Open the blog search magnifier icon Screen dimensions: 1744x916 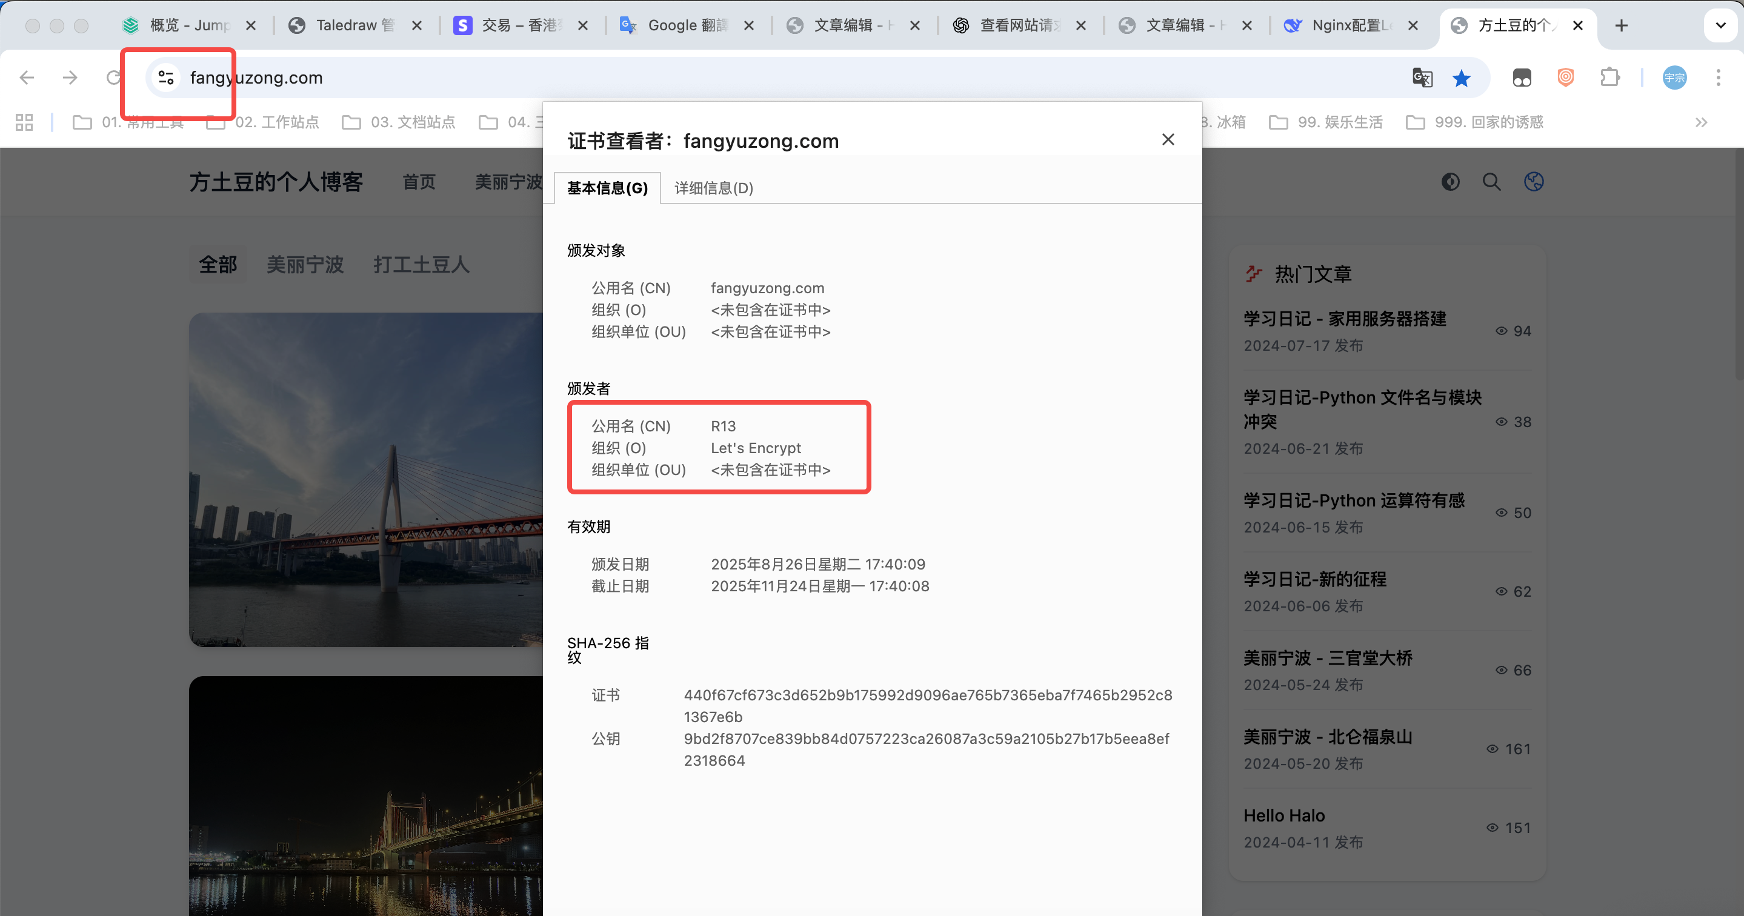click(x=1491, y=181)
